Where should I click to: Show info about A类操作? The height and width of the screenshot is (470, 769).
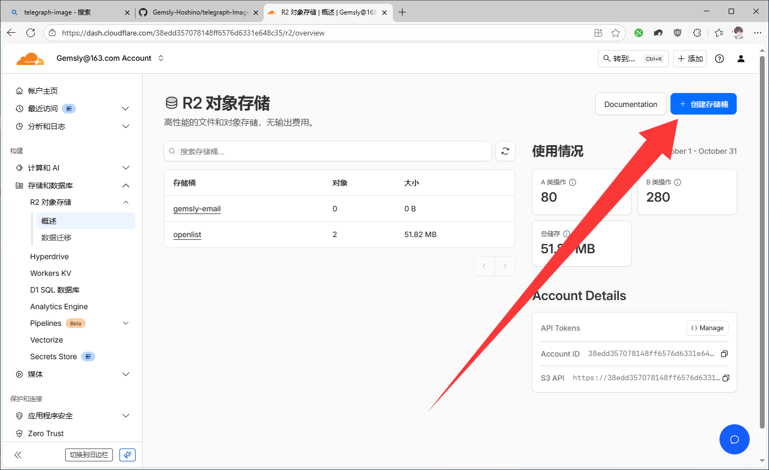point(573,182)
